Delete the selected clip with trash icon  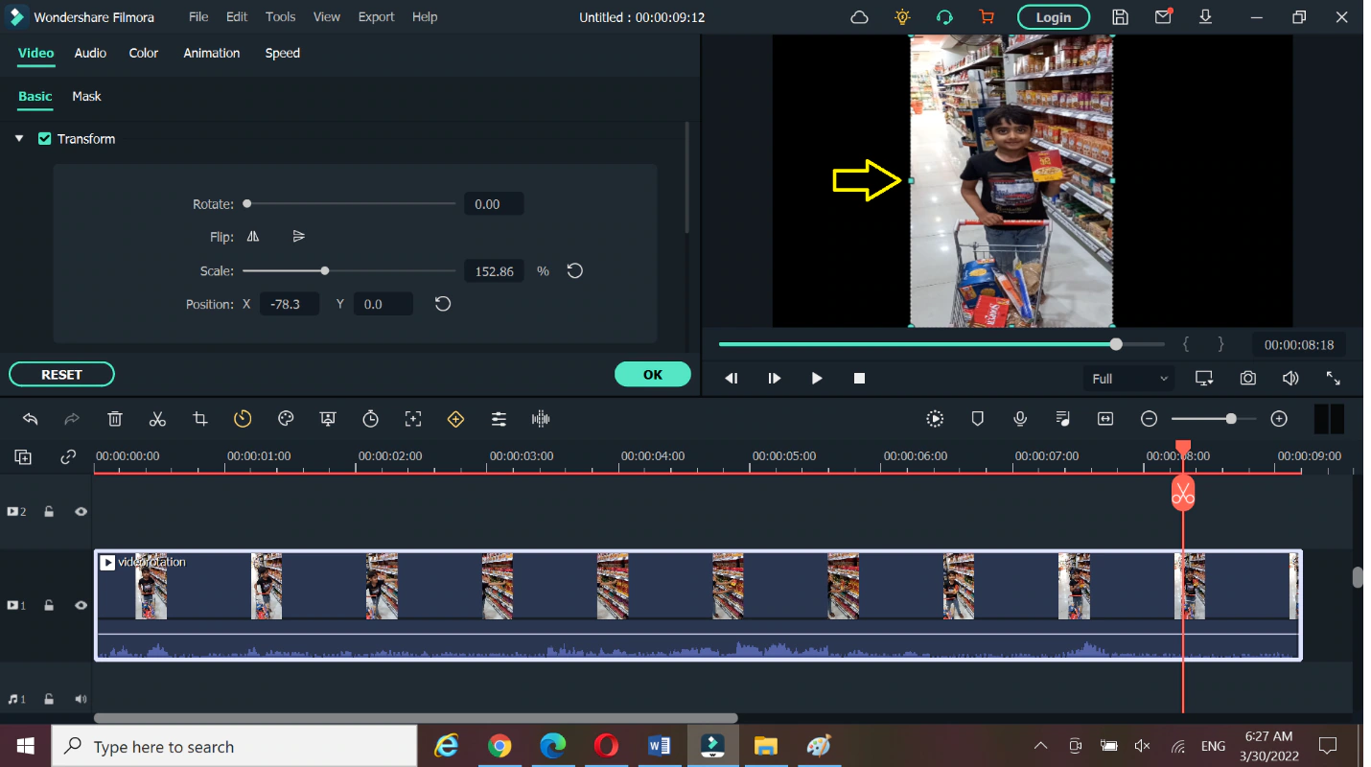[x=115, y=419]
